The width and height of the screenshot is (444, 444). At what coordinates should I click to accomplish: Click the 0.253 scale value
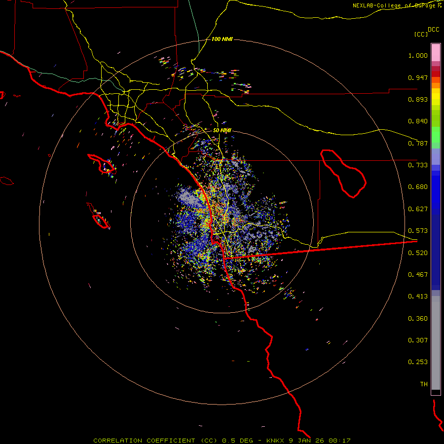click(418, 362)
